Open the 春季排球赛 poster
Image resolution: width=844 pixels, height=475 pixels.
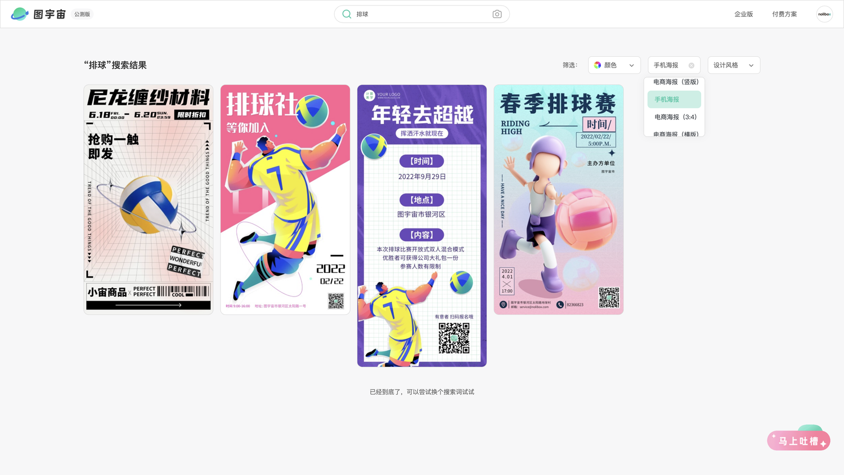[x=559, y=199]
